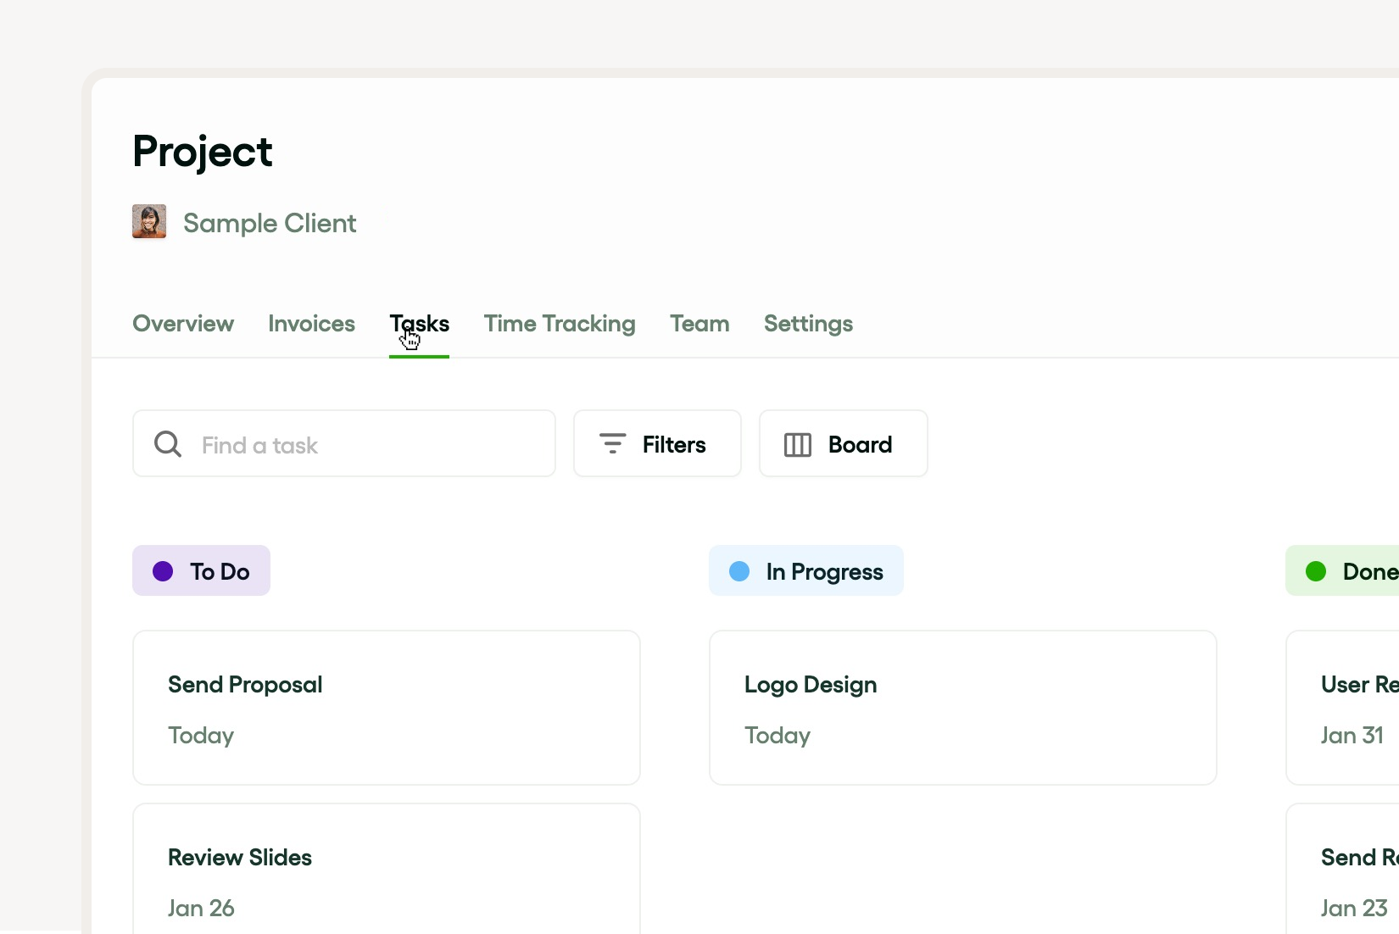Click the Sample Client avatar photo

(149, 221)
